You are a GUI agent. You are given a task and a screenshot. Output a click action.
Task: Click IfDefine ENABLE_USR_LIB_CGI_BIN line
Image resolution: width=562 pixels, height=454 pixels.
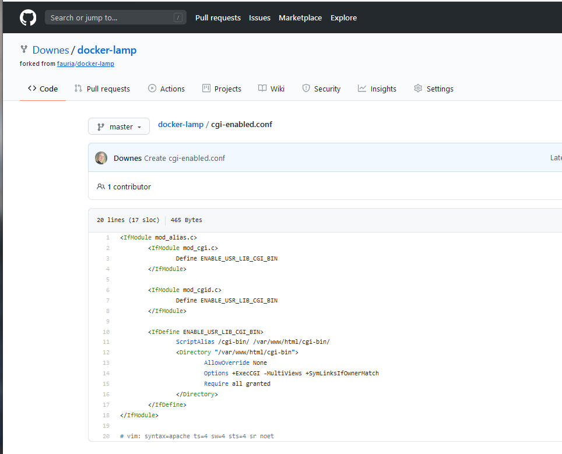206,332
